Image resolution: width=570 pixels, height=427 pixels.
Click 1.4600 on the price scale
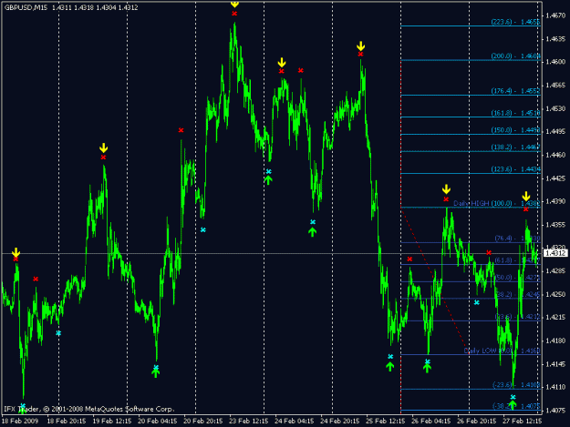click(555, 62)
